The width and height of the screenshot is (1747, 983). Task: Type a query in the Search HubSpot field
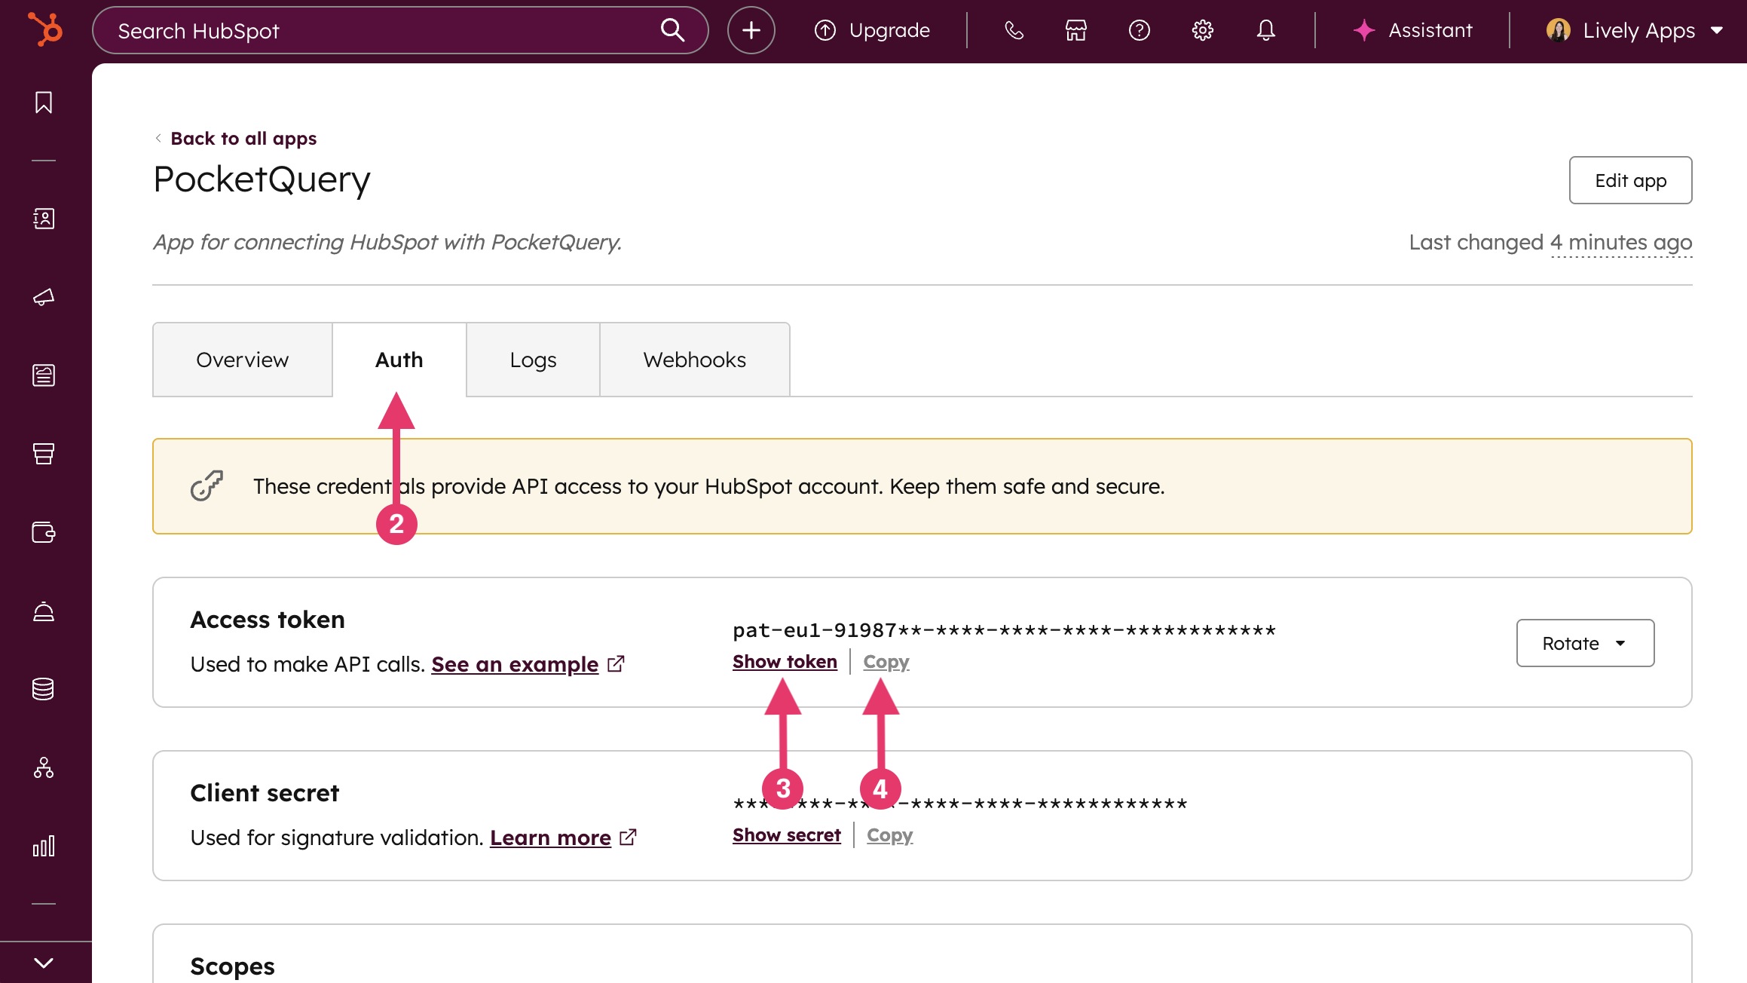pos(377,30)
